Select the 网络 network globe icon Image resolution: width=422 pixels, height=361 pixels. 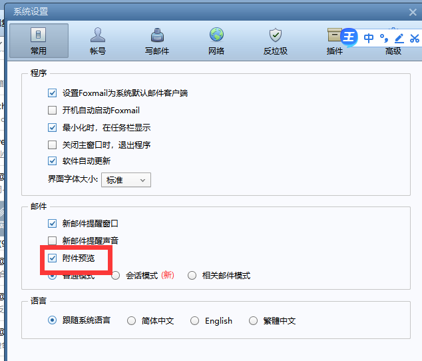coord(216,35)
